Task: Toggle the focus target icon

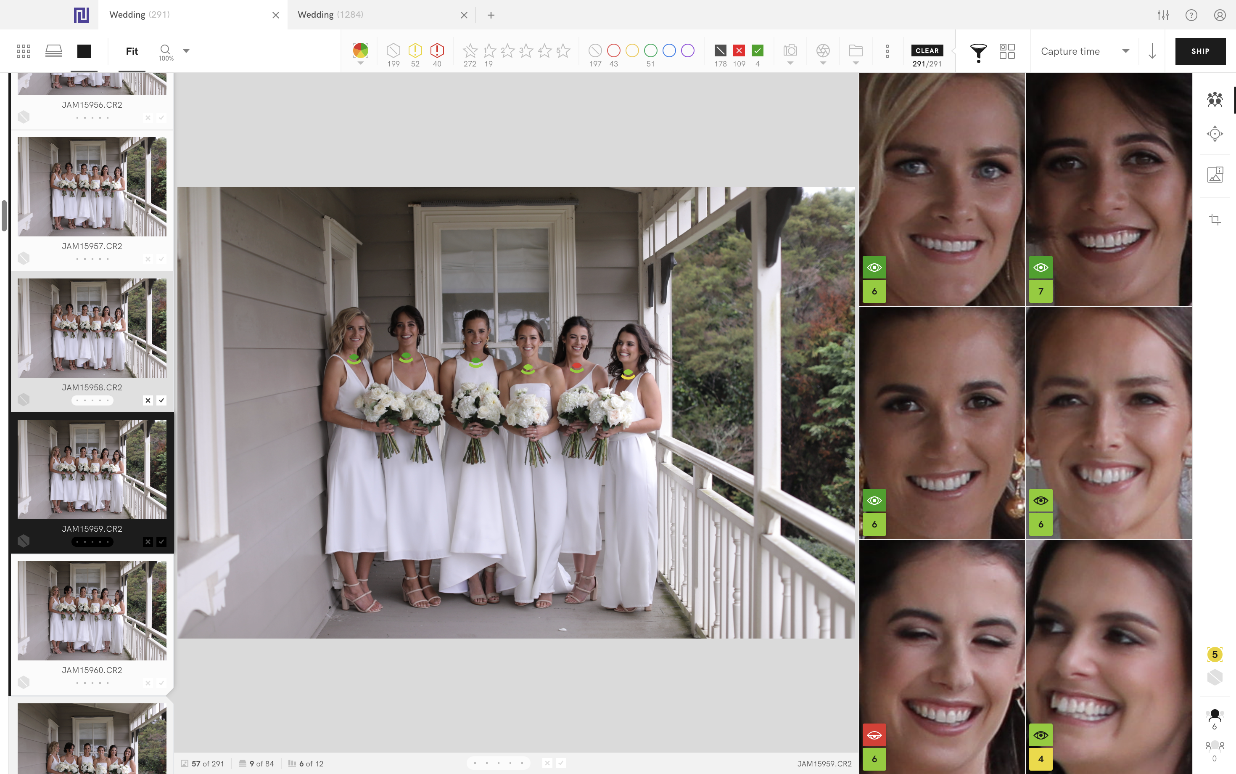Action: pos(1215,134)
